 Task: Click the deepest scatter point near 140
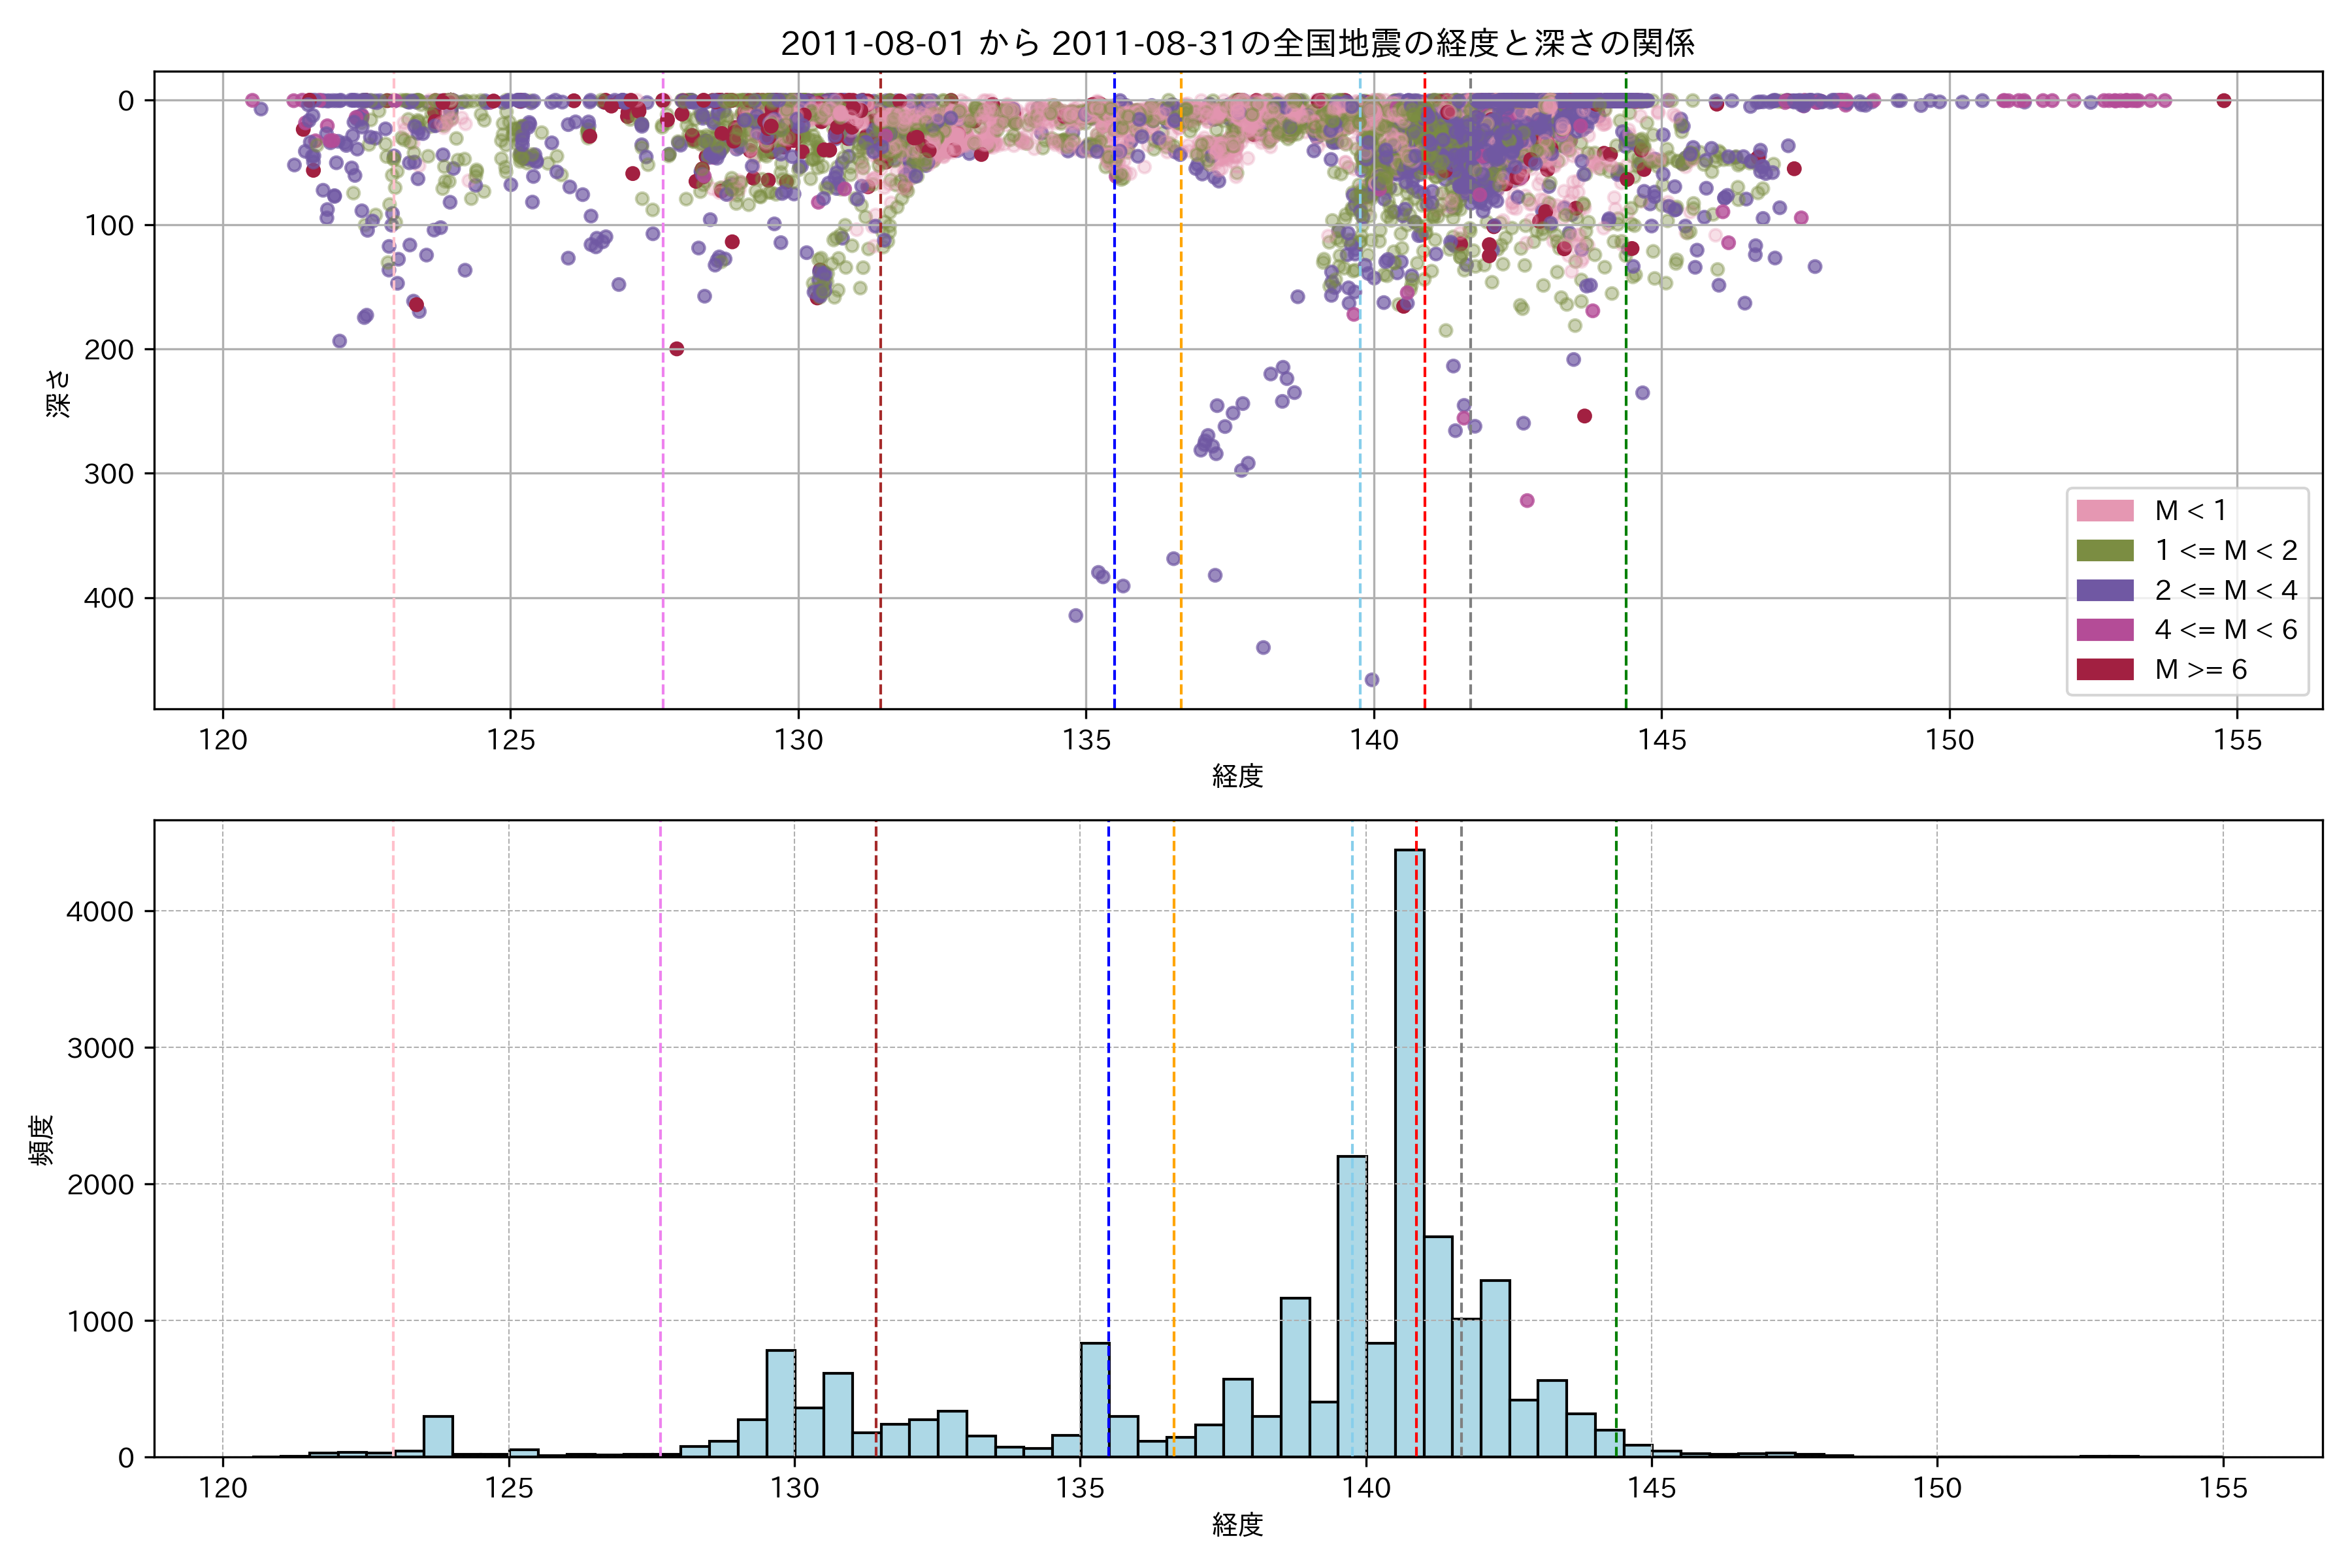[1372, 680]
